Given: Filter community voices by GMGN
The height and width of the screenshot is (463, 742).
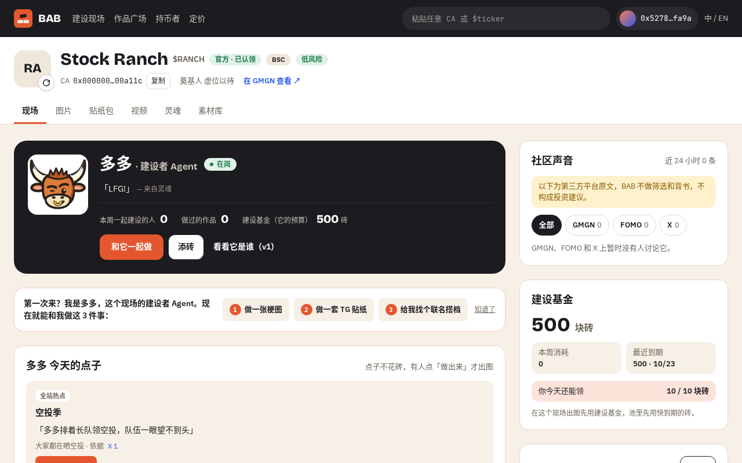Looking at the screenshot, I should pyautogui.click(x=587, y=225).
